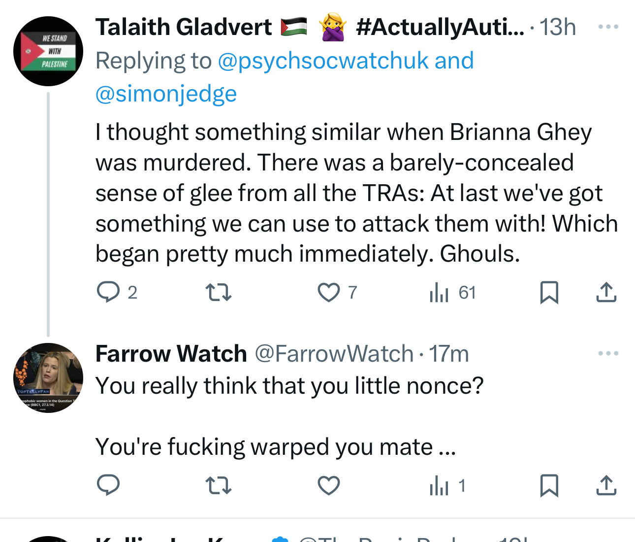Retweet the Farrow Watch post
This screenshot has height=542, width=635.
[218, 485]
